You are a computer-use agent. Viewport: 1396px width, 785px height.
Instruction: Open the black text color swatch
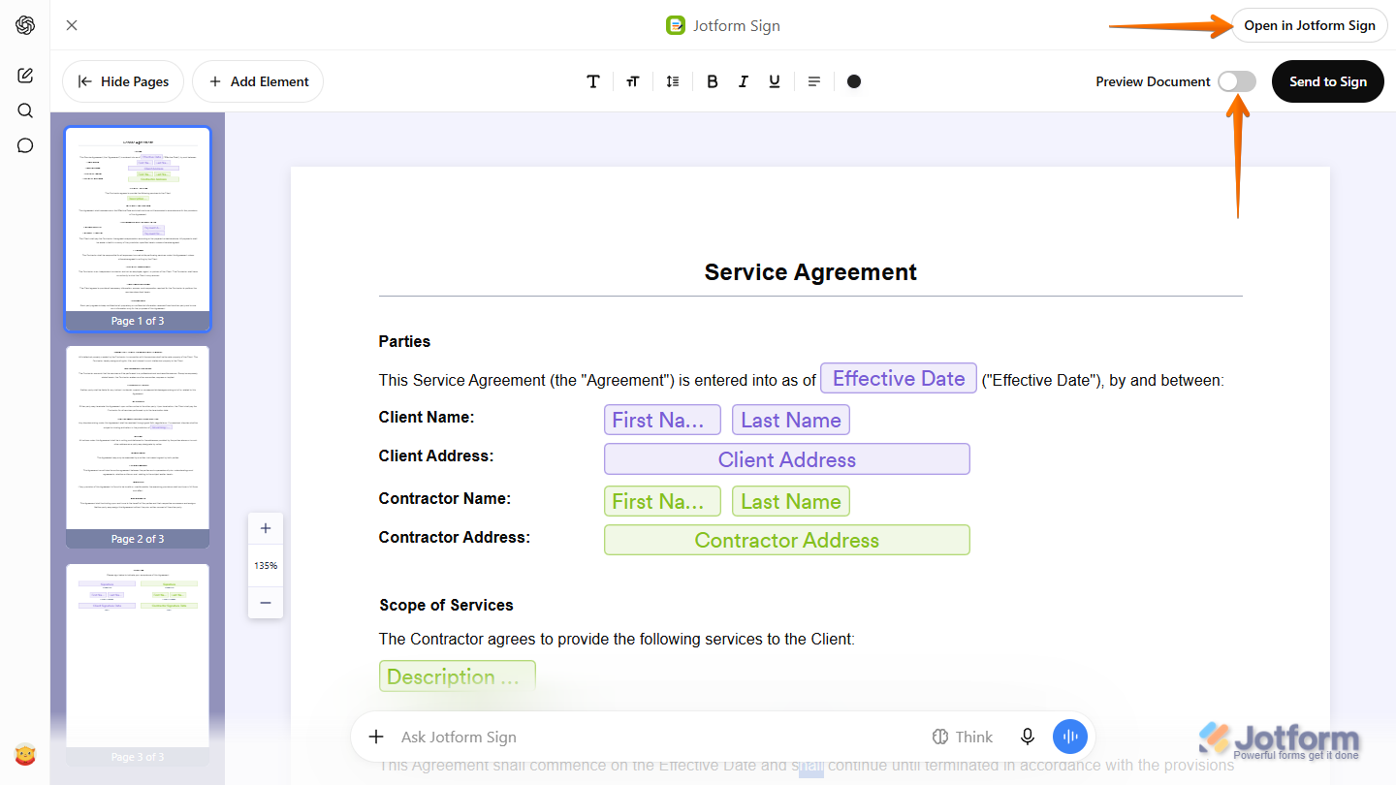point(854,81)
